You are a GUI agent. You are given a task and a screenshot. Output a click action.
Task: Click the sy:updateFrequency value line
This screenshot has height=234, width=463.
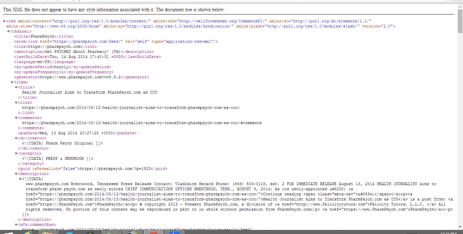click(63, 72)
